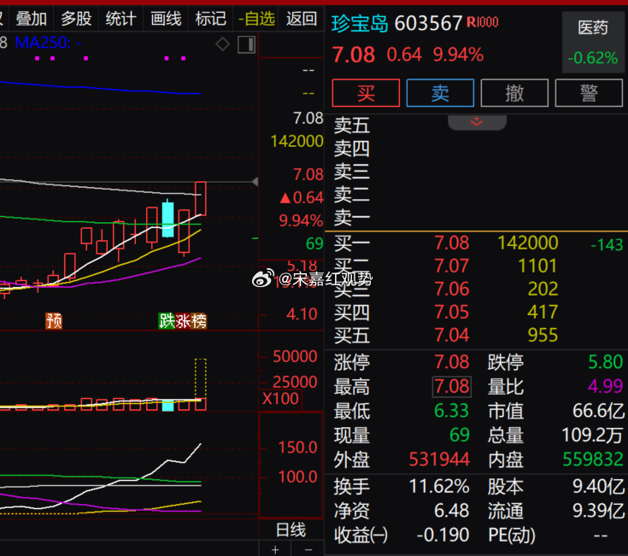Click the 最低 value 6.33

point(451,411)
